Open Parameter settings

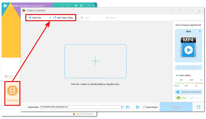tap(188, 68)
